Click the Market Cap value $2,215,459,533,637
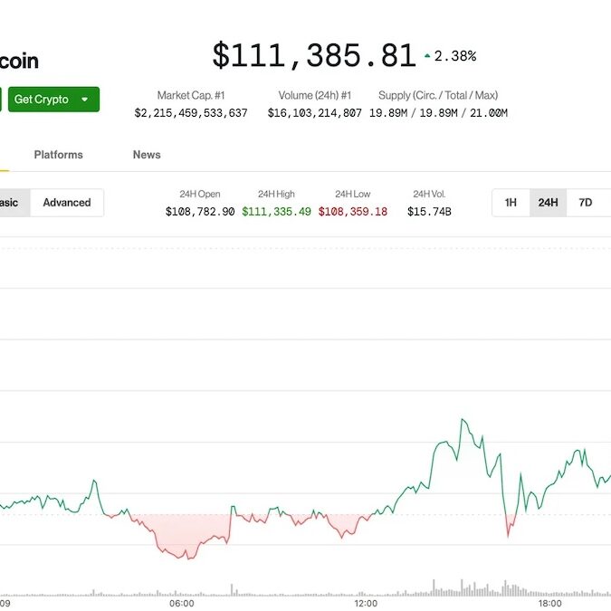611x611 pixels. click(x=191, y=113)
